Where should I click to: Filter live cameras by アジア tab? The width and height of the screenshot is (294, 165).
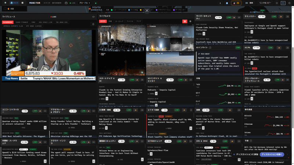point(139,21)
